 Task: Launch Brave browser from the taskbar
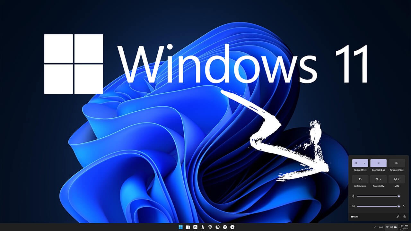pos(210,227)
